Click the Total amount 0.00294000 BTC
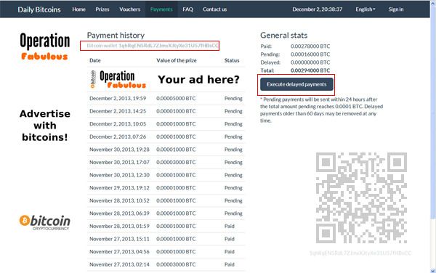 tap(310, 70)
